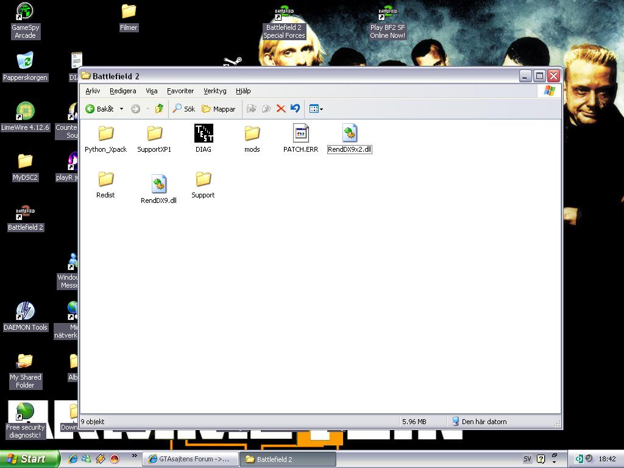Viewport: 624px width, 468px height.
Task: Go up one folder level
Action: 160,108
